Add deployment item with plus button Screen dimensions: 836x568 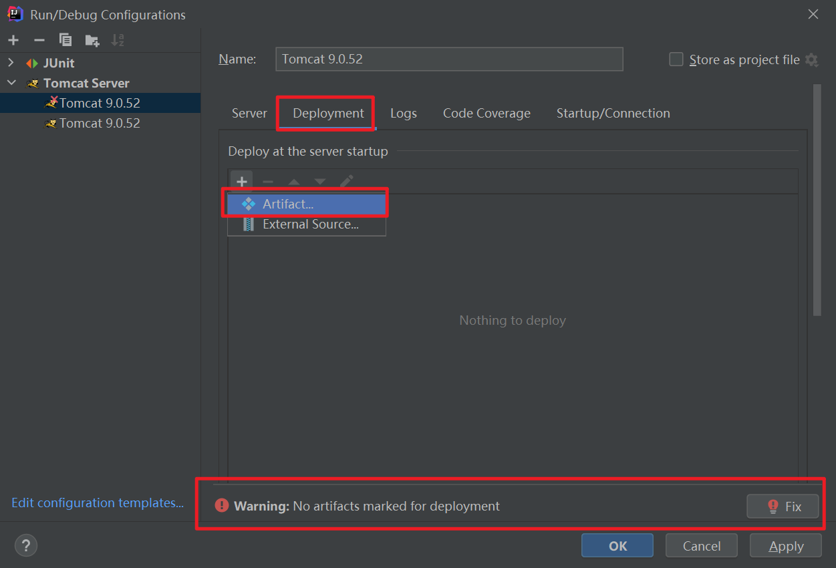(x=242, y=181)
